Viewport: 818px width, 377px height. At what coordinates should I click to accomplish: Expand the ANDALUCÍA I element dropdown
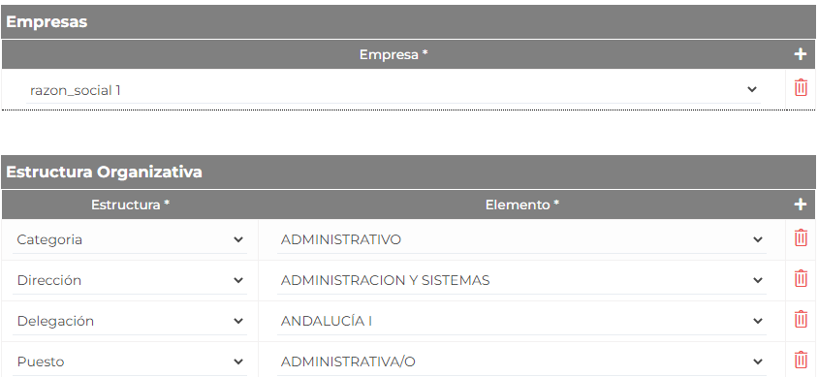click(x=521, y=321)
